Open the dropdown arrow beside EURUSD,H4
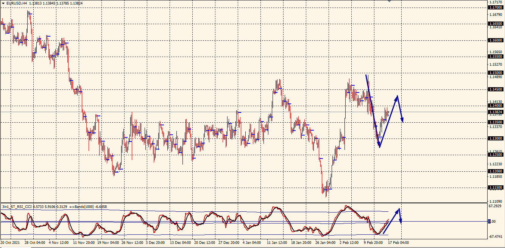This screenshot has width=505, height=248. [x=3, y=3]
